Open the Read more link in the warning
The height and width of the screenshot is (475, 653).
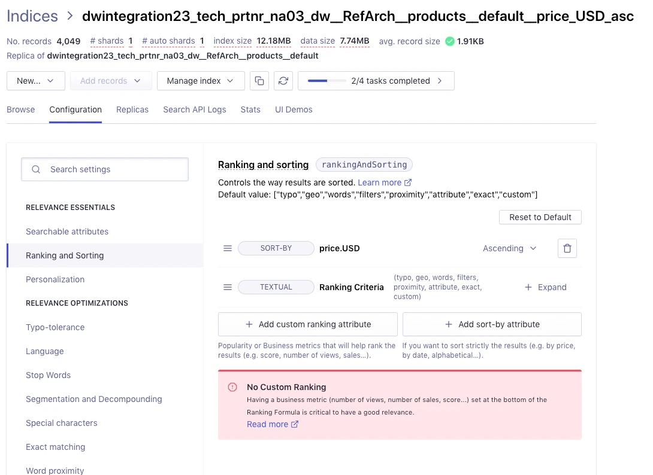(268, 424)
